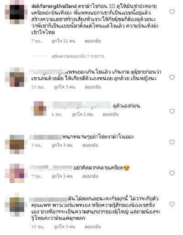183x235 pixels.
Task: Open the dekfarangthailand username link
Action: (54, 6)
